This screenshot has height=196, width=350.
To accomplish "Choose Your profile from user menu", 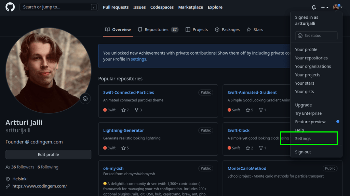I will 316,50.
